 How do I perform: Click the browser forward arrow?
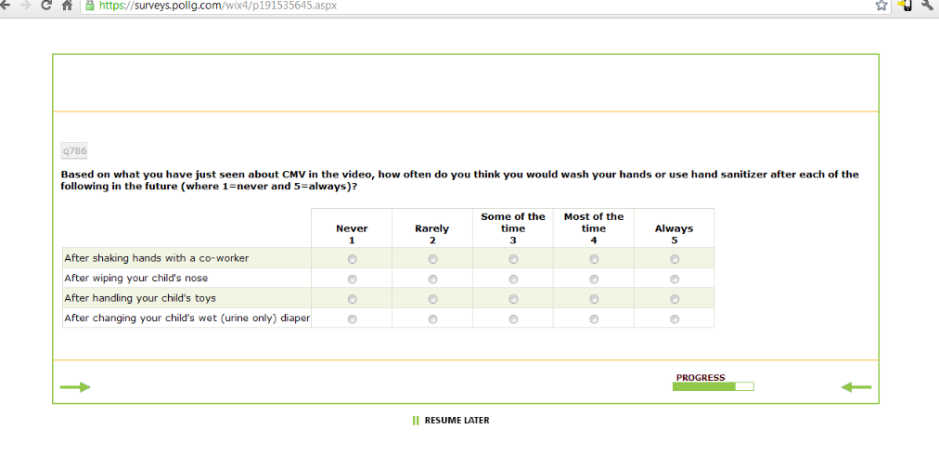tap(25, 5)
